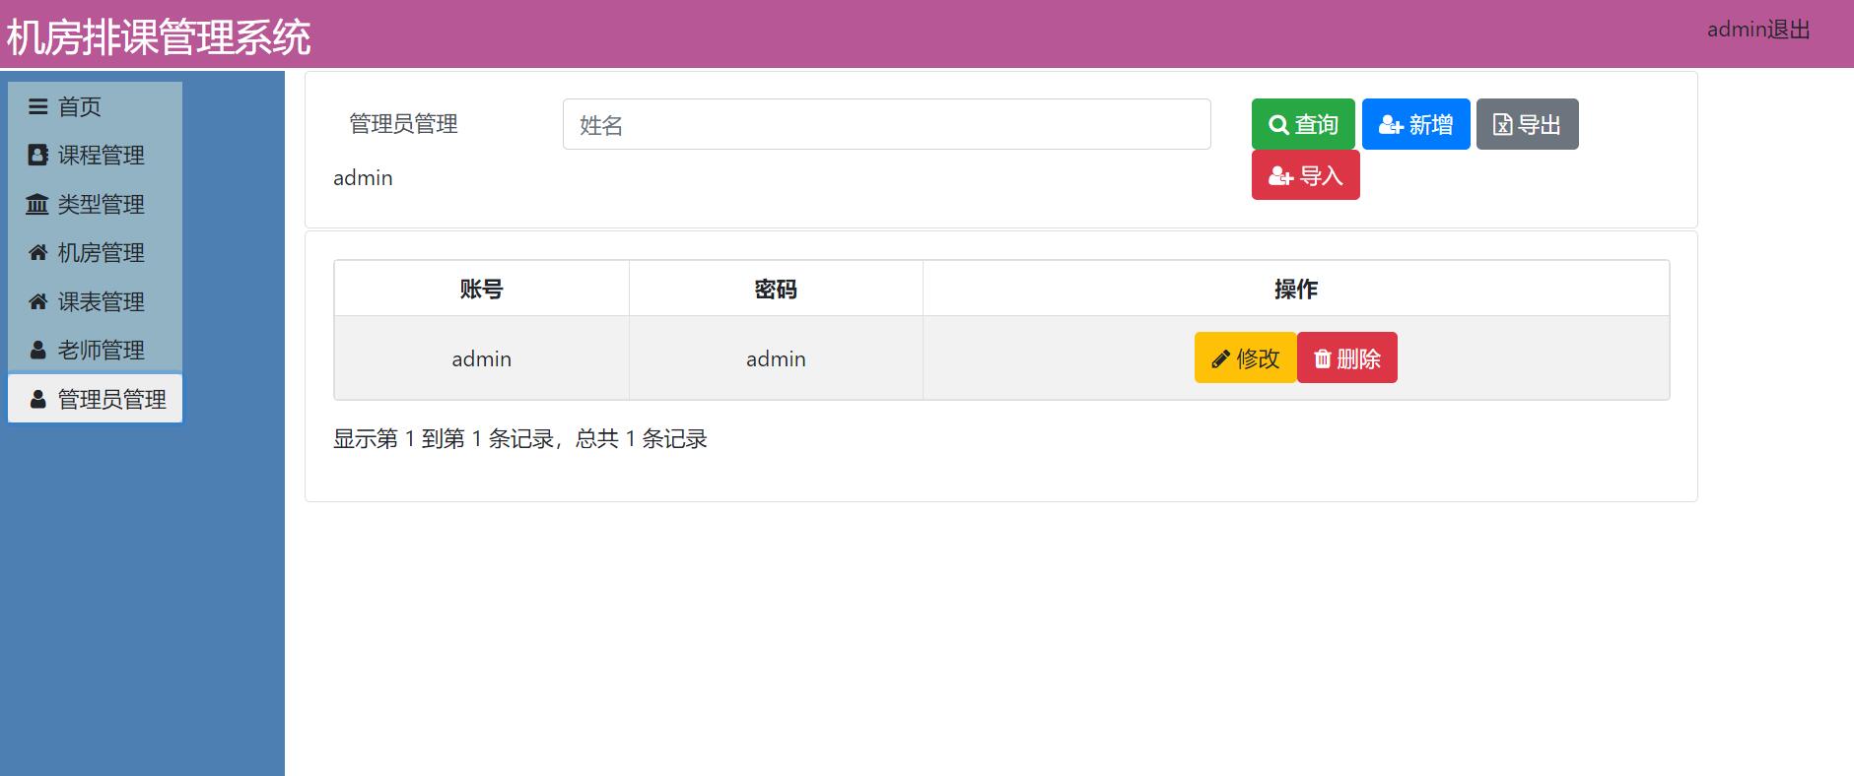
Task: Click the red 导入 button
Action: click(1305, 175)
